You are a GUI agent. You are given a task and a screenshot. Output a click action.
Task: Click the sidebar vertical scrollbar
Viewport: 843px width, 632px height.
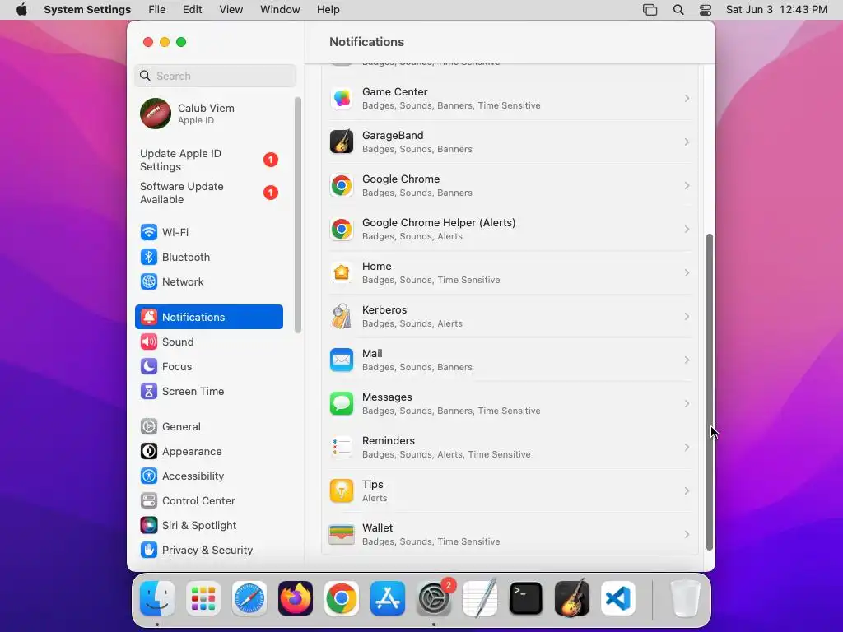coord(298,215)
